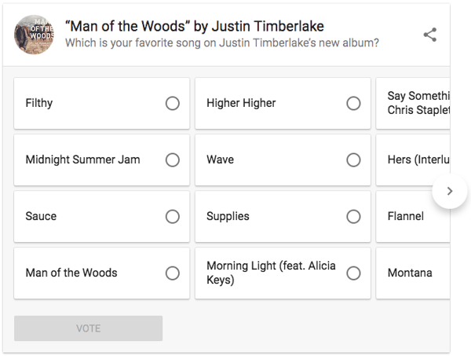Select Morning Light feat. Alicia Keys radio
This screenshot has height=356, width=471.
(353, 273)
